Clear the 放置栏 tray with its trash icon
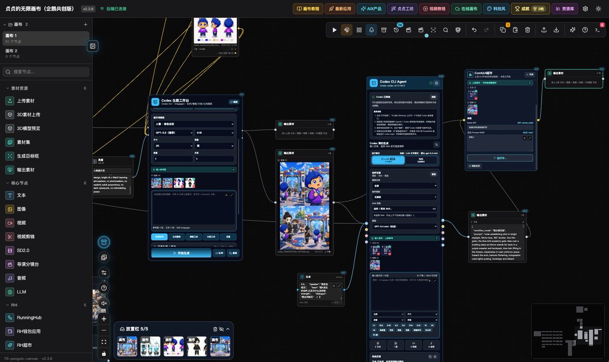This screenshot has height=362, width=609. pyautogui.click(x=215, y=329)
